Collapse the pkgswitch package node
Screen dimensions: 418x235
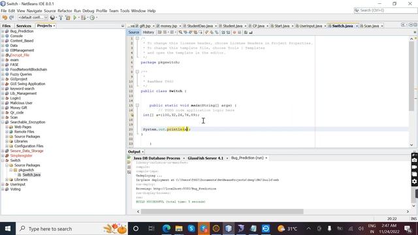click(11, 170)
